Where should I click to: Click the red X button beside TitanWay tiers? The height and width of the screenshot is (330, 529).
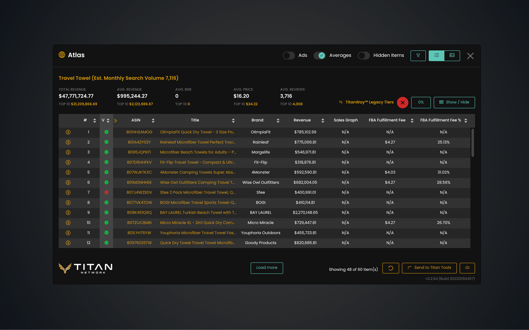click(403, 102)
